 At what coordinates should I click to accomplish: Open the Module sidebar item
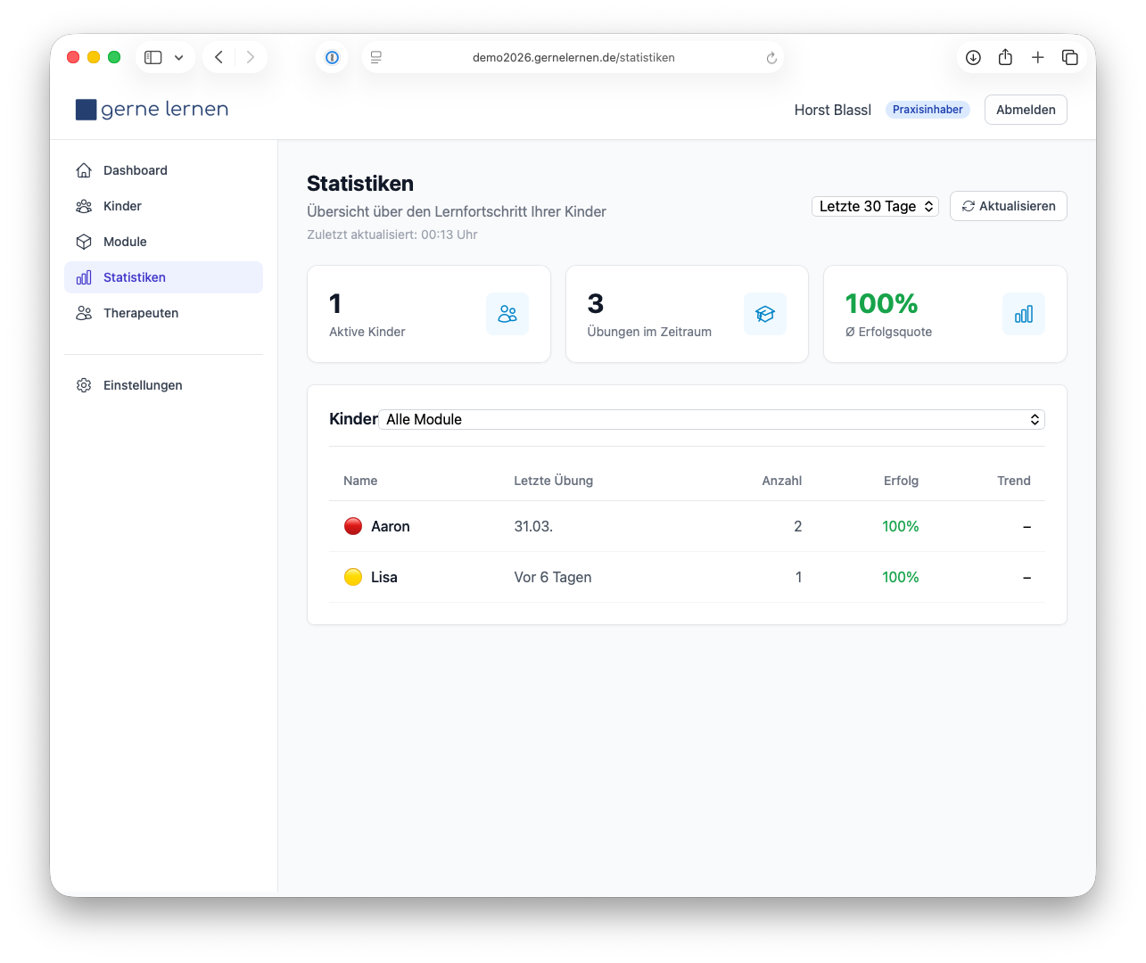click(163, 242)
